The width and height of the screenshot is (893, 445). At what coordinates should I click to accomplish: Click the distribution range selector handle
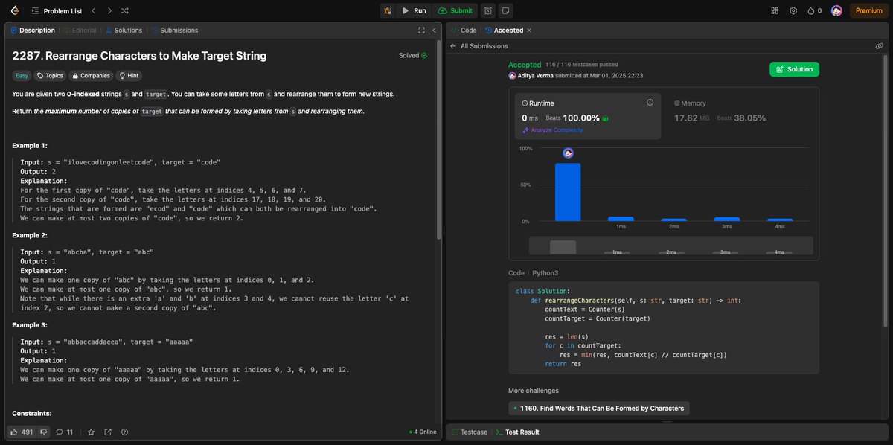(563, 246)
